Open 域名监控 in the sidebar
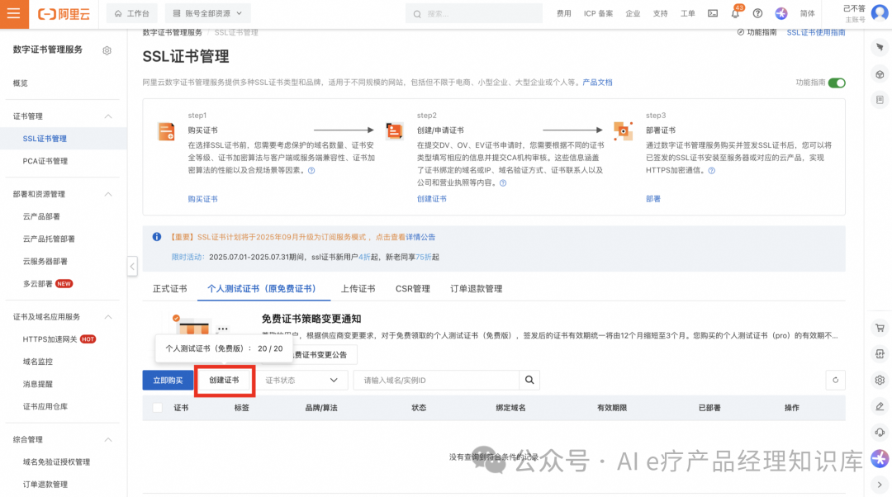The width and height of the screenshot is (892, 497). click(37, 362)
